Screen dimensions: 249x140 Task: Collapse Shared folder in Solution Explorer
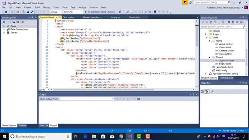tap(209, 57)
